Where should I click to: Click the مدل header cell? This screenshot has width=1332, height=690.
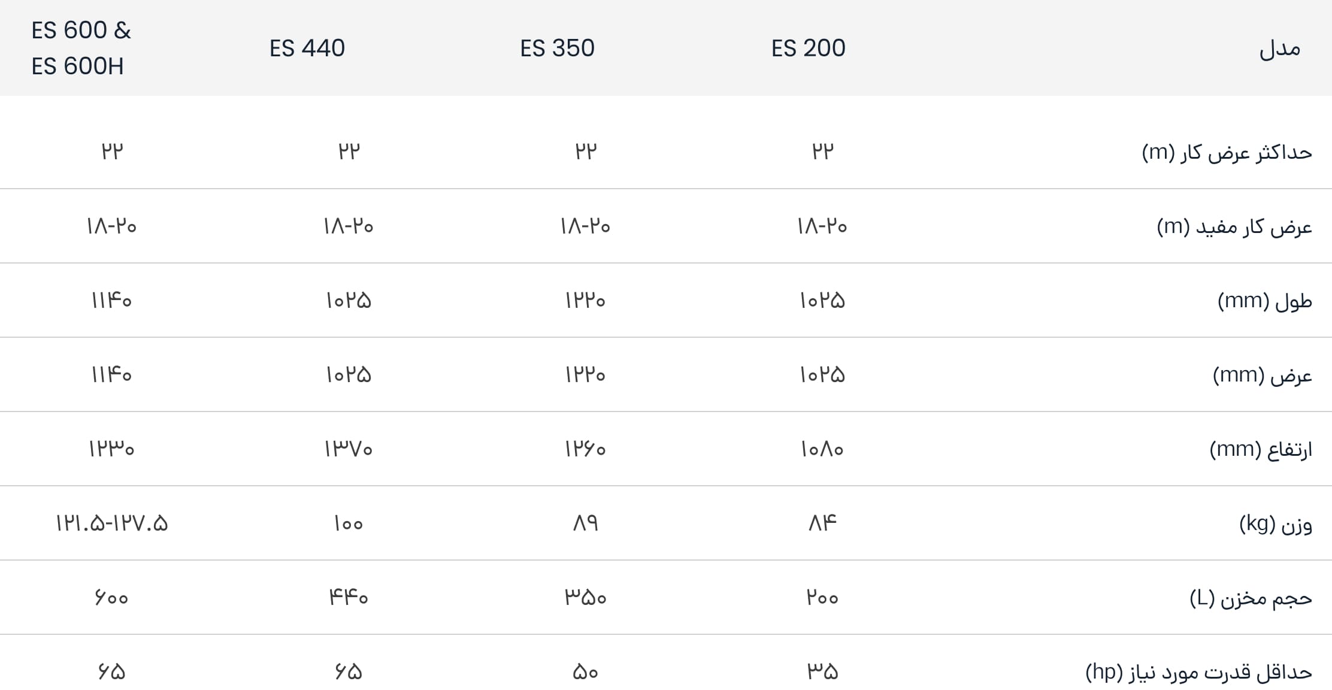tap(1280, 48)
